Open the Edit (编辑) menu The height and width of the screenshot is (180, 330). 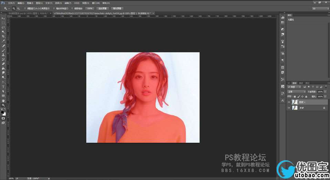pos(21,3)
